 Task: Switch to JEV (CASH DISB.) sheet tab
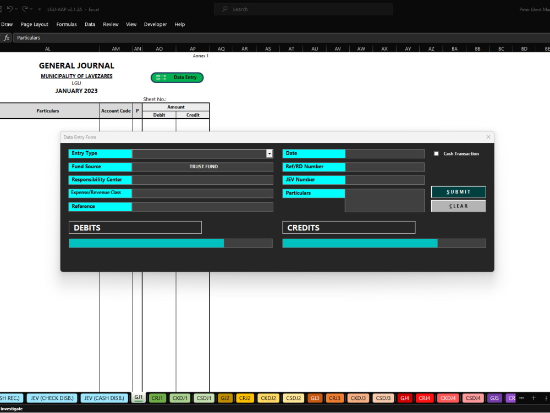[104, 398]
